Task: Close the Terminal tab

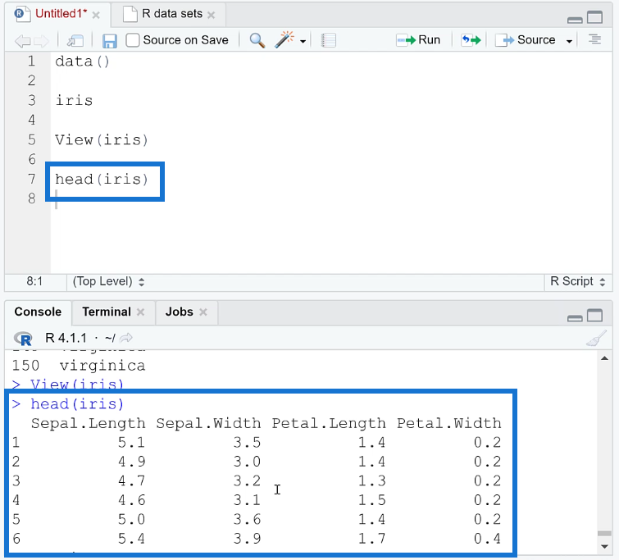Action: coord(140,312)
